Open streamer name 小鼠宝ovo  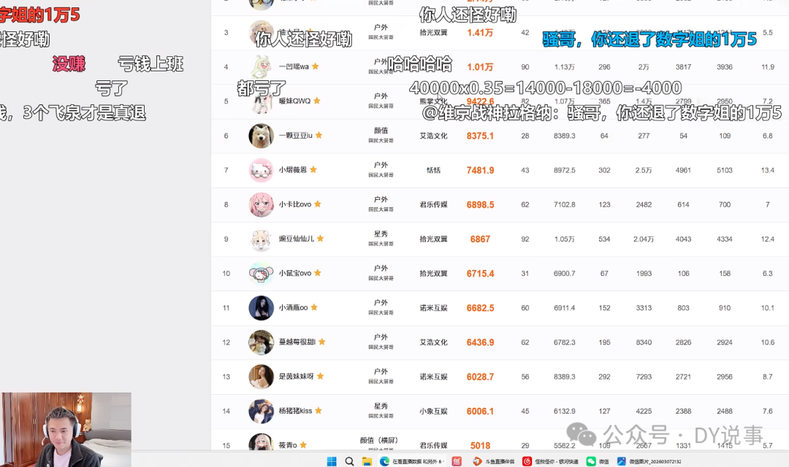click(295, 273)
